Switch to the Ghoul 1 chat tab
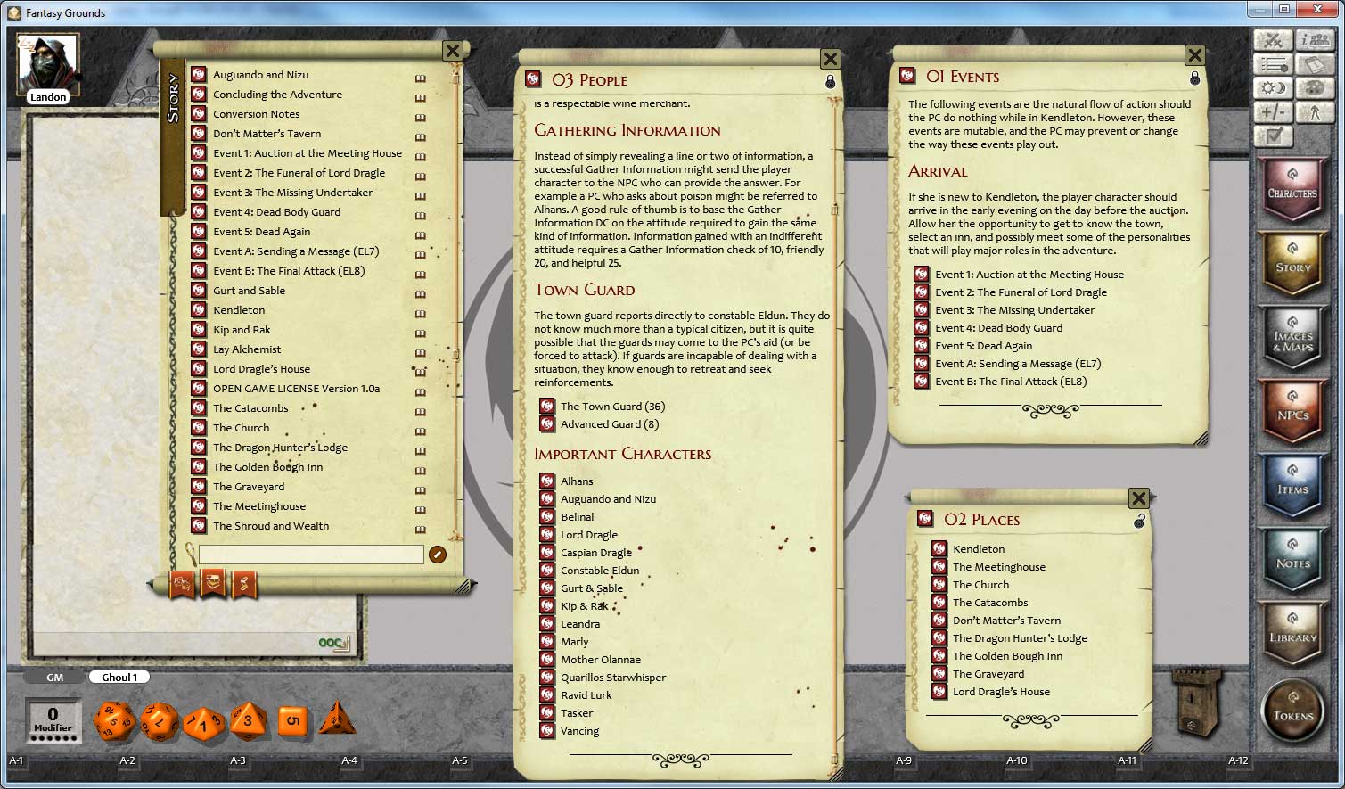The width and height of the screenshot is (1345, 789). click(x=119, y=677)
